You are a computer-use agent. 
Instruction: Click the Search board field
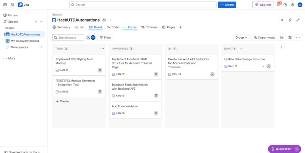(x=68, y=37)
